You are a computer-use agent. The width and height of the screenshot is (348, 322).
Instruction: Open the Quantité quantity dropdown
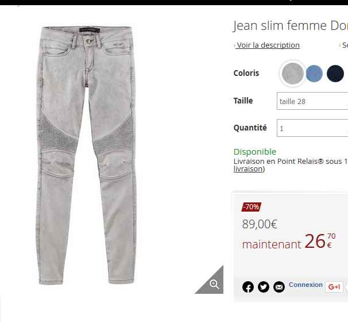312,128
